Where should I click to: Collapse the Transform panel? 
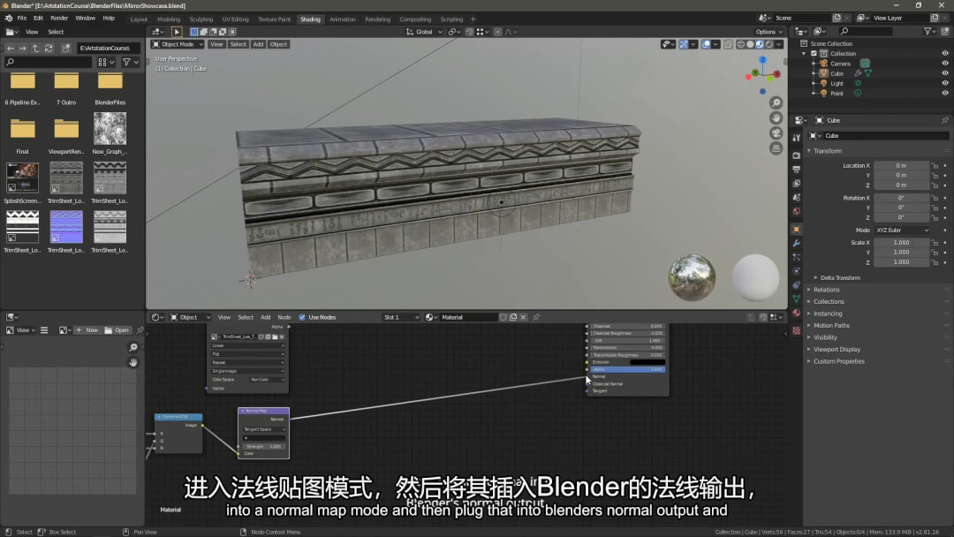point(827,151)
